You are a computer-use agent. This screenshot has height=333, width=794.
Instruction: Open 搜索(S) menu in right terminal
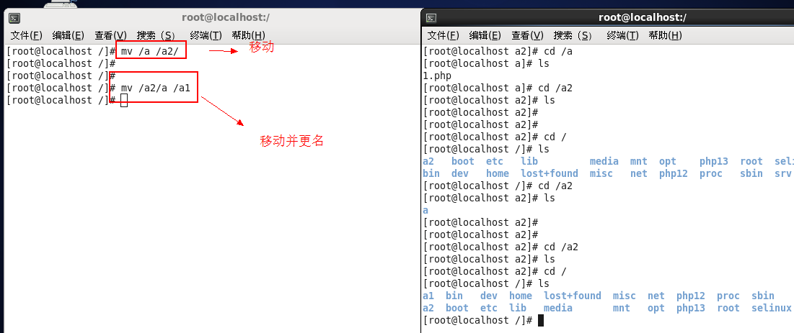pyautogui.click(x=573, y=35)
